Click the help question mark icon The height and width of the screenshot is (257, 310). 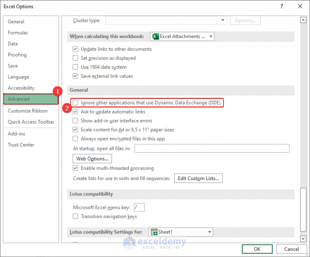point(282,6)
